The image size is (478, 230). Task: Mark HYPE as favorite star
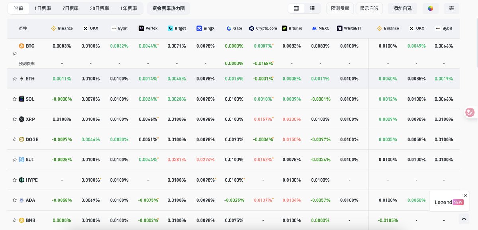tap(15, 180)
